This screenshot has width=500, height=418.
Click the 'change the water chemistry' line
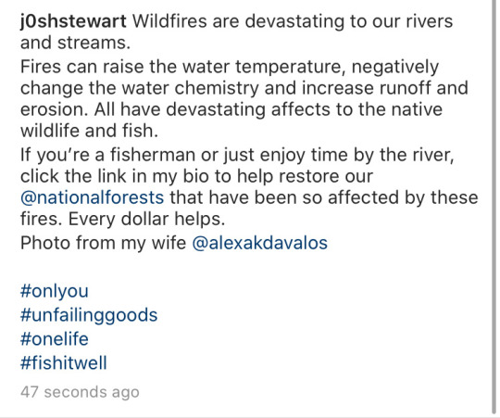coord(244,88)
